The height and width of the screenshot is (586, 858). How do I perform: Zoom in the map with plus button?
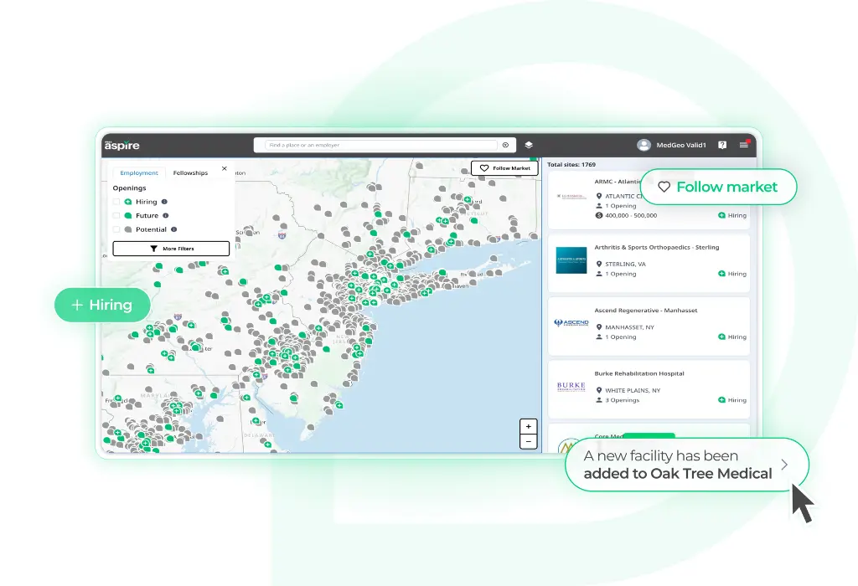[x=528, y=426]
